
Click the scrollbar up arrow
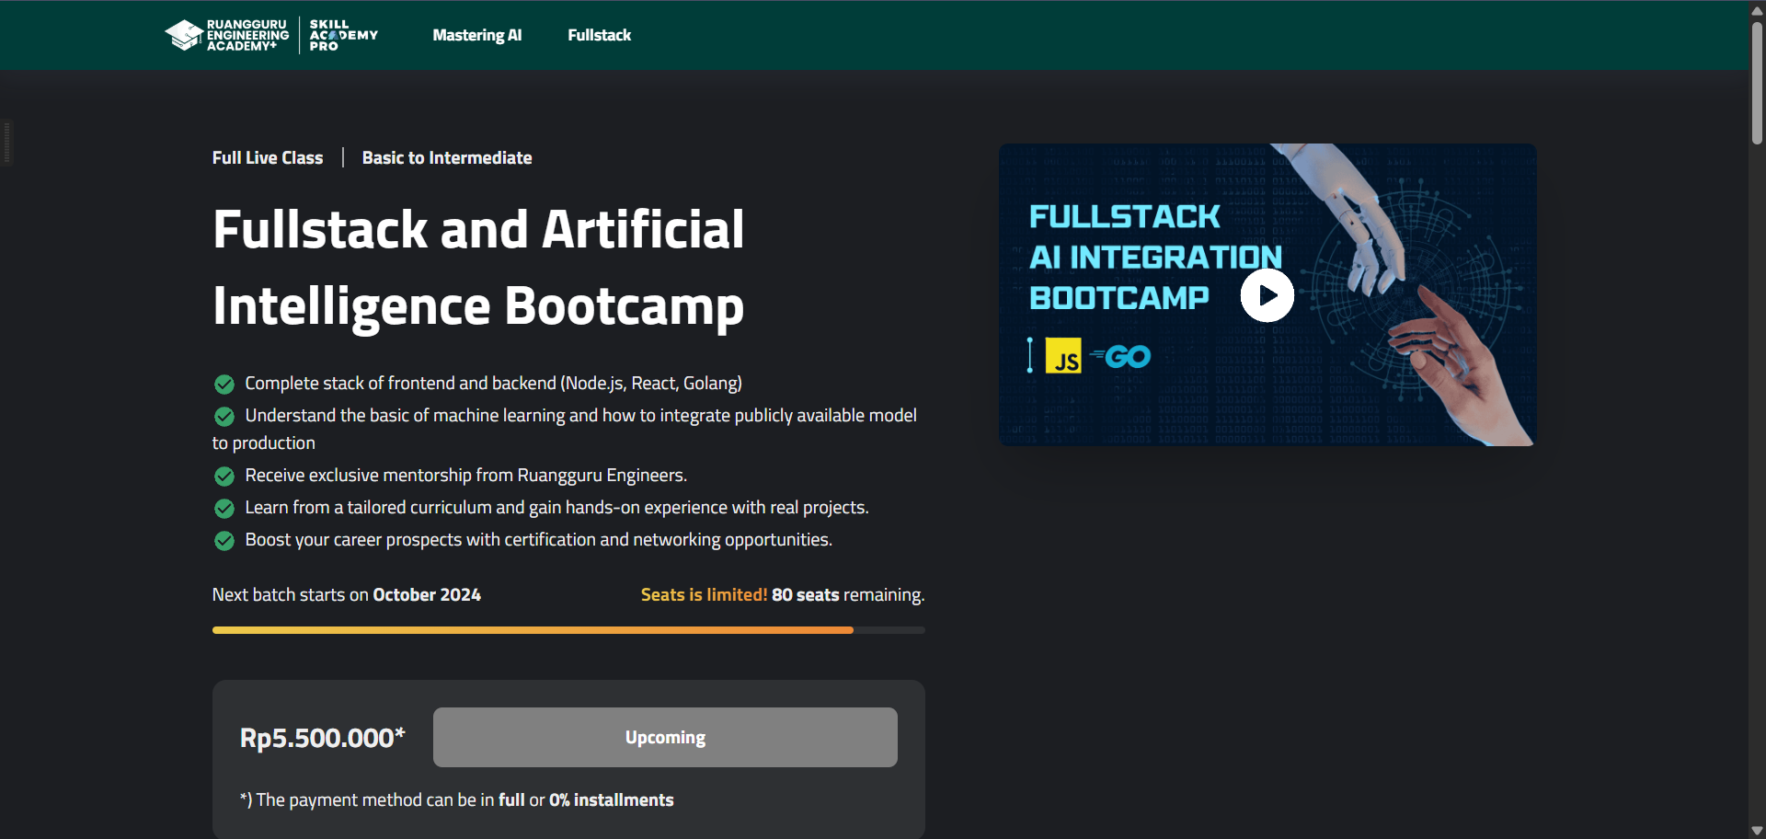pyautogui.click(x=1757, y=9)
